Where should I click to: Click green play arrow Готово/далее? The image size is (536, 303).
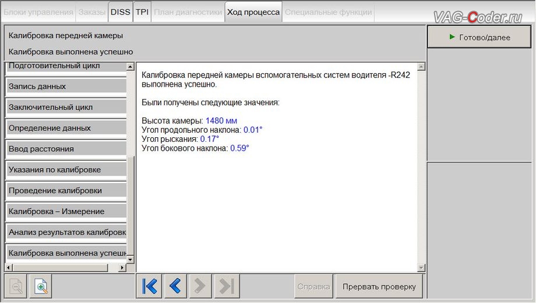(479, 37)
